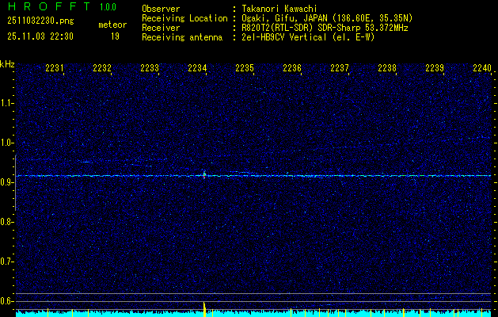The height and width of the screenshot is (317, 498).
Task: Click the meteor label
Action: 112,25
